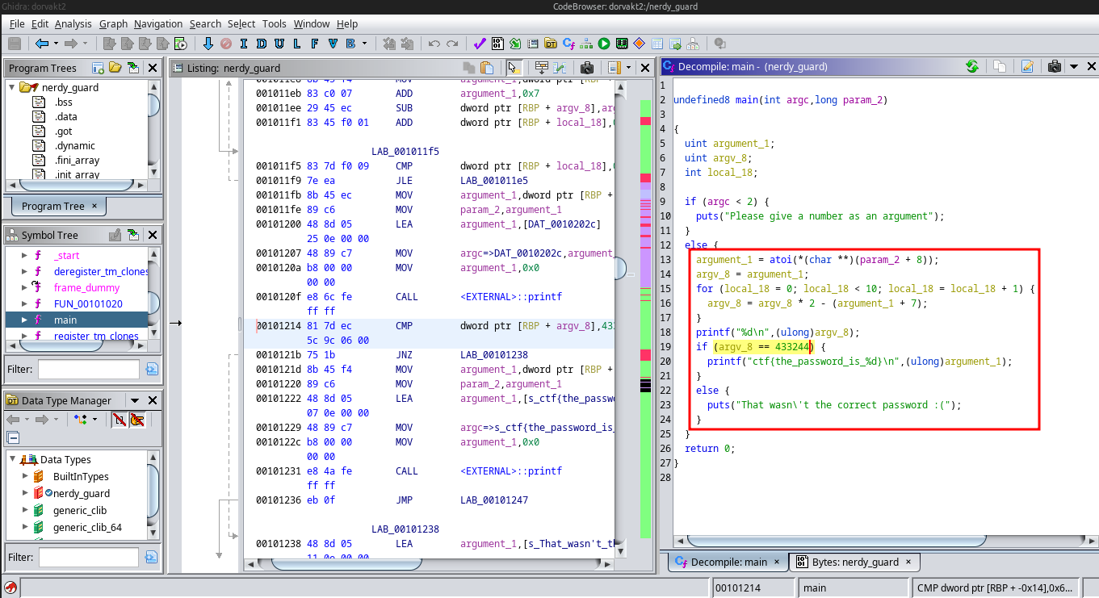Open function graph orange diamond icon
This screenshot has width=1099, height=598.
640,44
